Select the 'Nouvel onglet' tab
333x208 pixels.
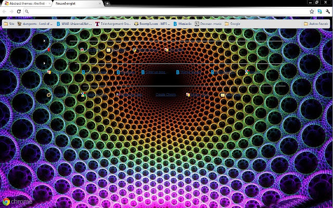coord(78,4)
